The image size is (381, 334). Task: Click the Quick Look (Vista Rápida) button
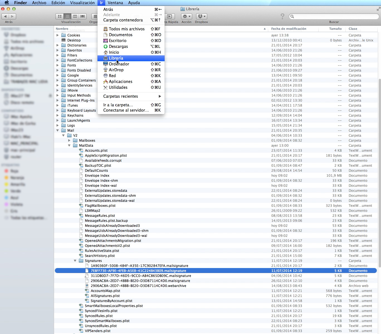(x=170, y=16)
